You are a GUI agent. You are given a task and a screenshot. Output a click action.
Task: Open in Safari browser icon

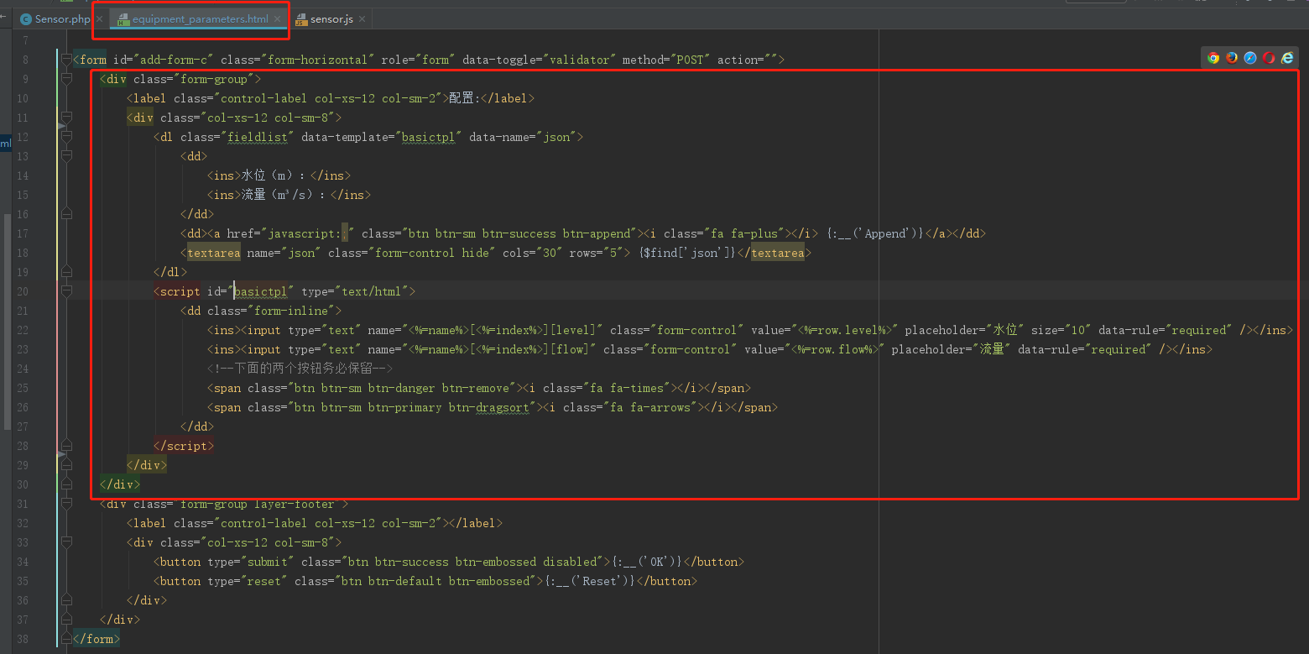1250,58
